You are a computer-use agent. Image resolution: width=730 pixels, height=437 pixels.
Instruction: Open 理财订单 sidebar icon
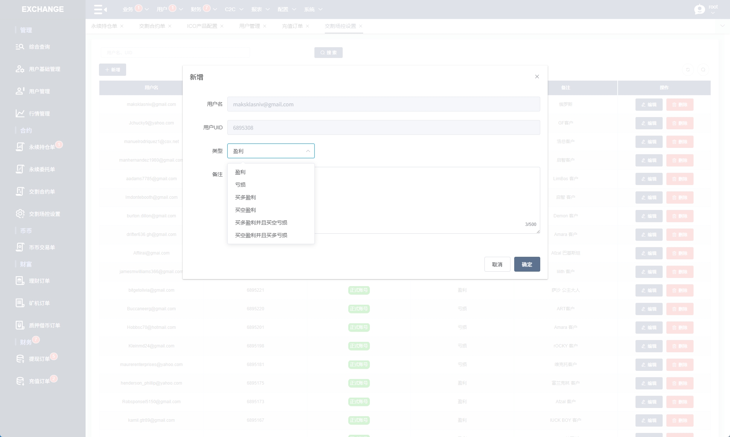pyautogui.click(x=20, y=281)
